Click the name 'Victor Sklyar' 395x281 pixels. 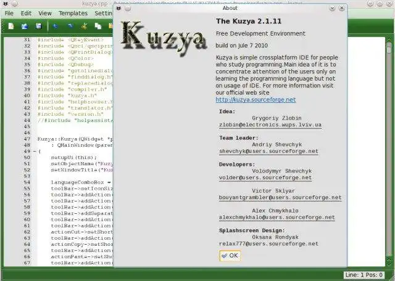pyautogui.click(x=273, y=190)
